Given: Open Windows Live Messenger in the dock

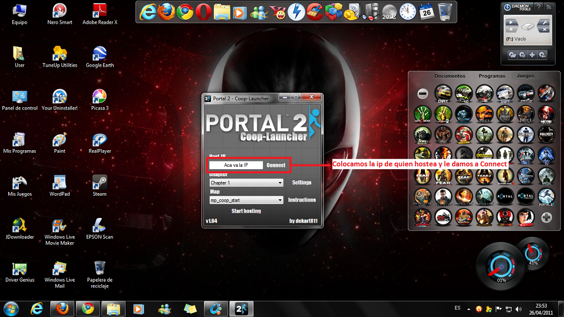Looking at the screenshot, I should (259, 12).
